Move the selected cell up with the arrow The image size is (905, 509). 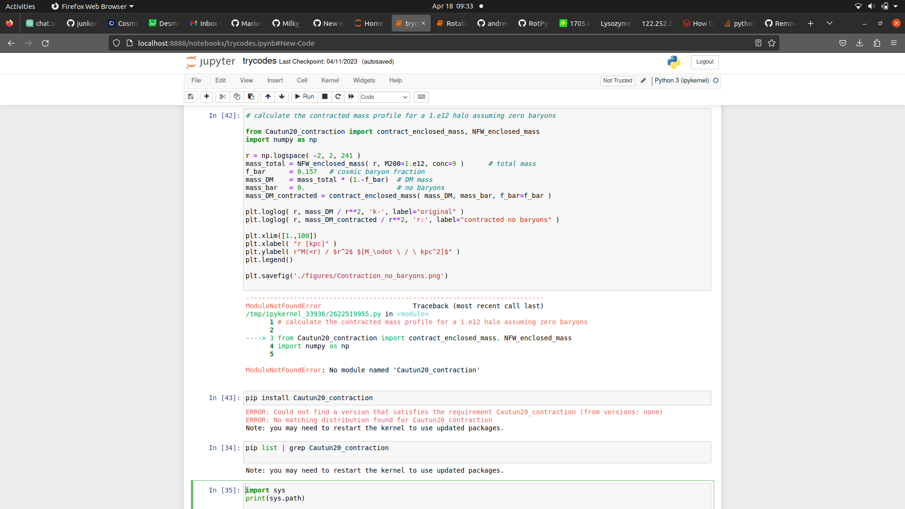[x=268, y=97]
